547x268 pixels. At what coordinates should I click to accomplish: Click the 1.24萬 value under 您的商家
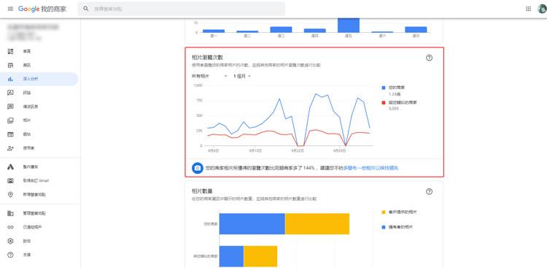(x=394, y=93)
